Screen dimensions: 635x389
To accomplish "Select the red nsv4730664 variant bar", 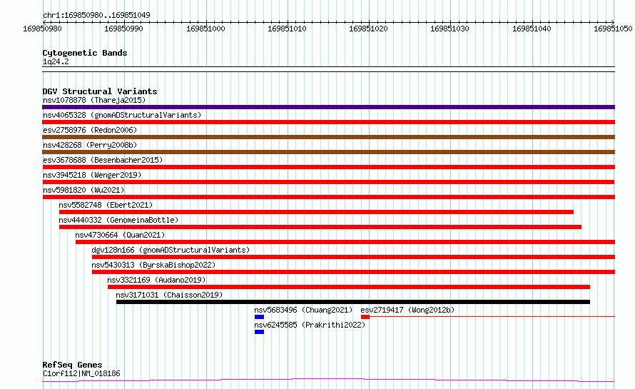I will click(345, 242).
